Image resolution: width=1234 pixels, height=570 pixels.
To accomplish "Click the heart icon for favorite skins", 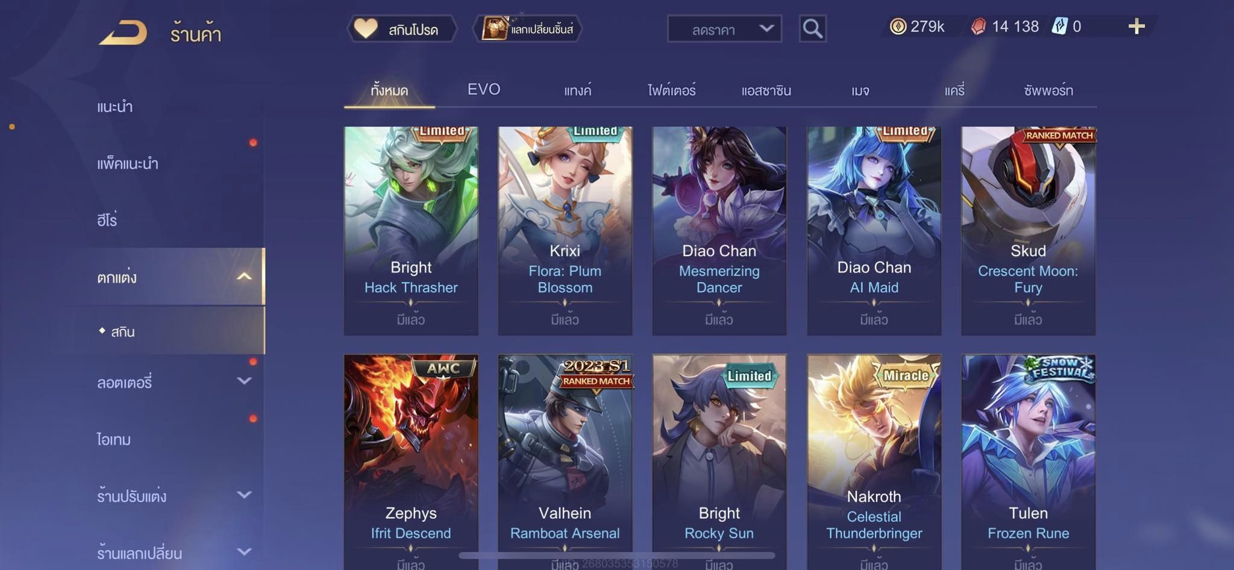I will pyautogui.click(x=366, y=28).
